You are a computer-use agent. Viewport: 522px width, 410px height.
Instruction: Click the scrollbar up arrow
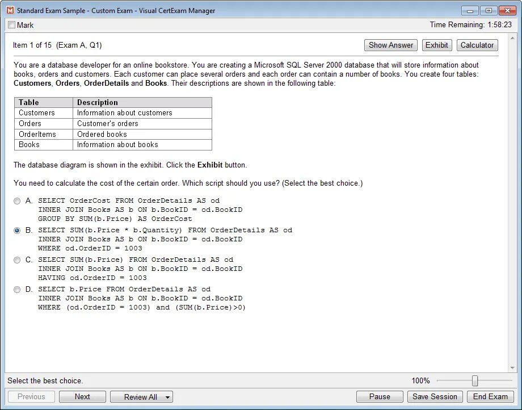[512, 38]
